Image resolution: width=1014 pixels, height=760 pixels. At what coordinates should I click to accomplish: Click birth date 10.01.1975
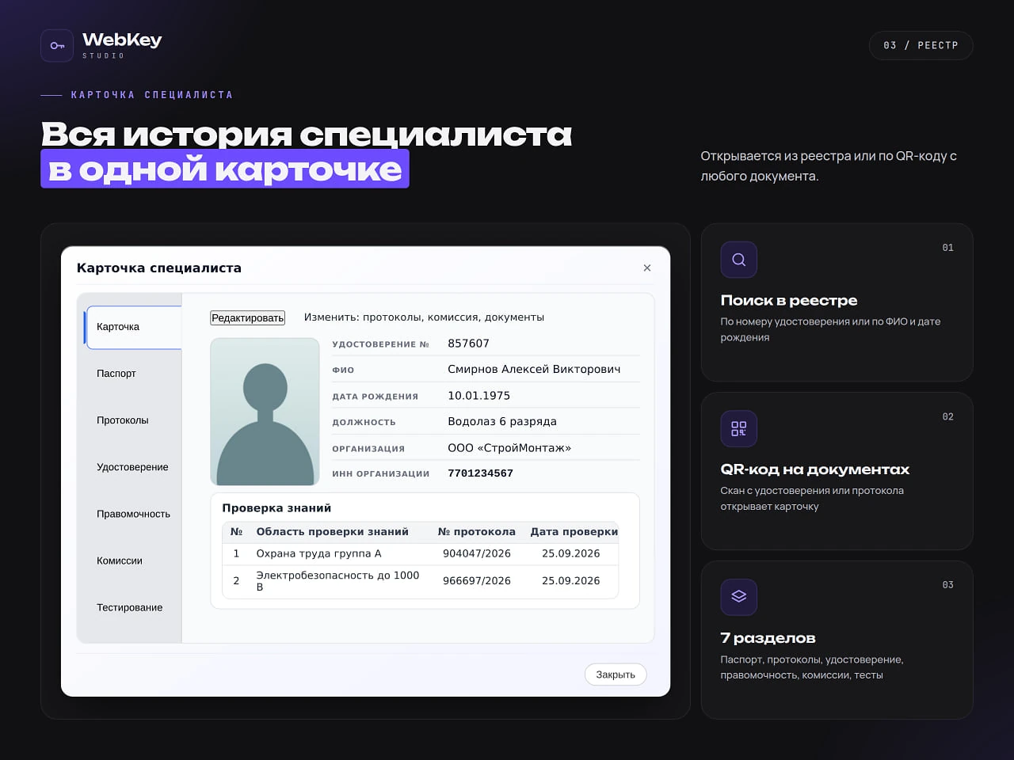479,396
